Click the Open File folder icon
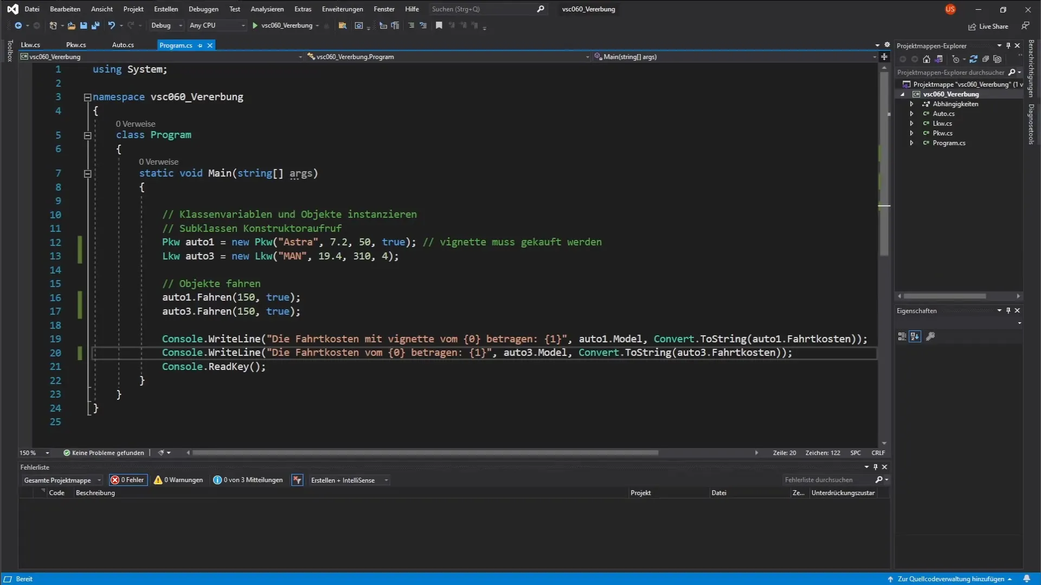1041x585 pixels. coord(71,25)
